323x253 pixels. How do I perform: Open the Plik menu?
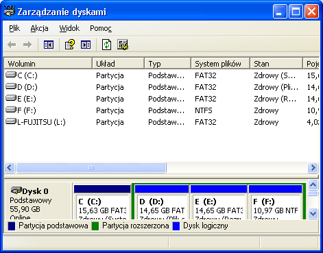[x=14, y=28]
